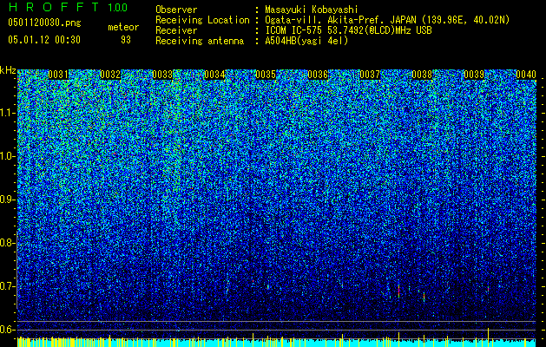
Task: Select the observer name Masayuki Kobayashi
Action: pyautogui.click(x=312, y=10)
